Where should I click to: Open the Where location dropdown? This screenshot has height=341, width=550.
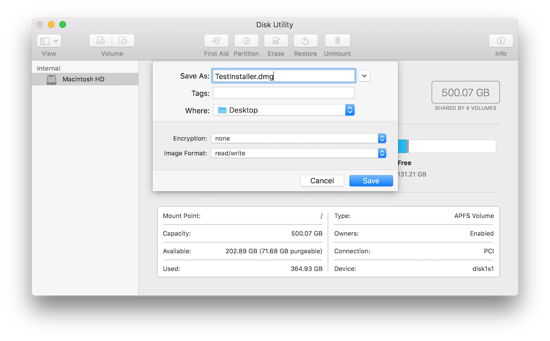[283, 110]
